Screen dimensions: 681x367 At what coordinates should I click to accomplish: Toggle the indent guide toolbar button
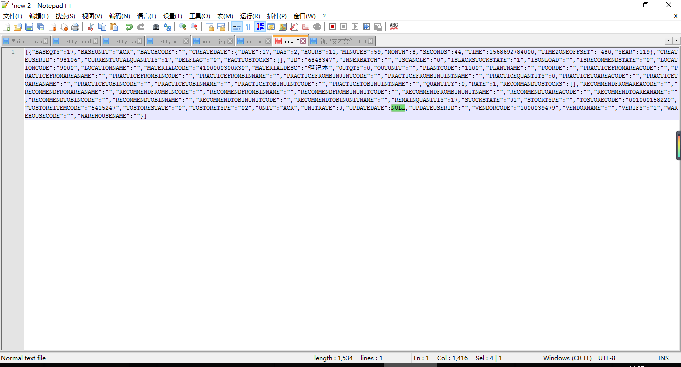pos(260,27)
